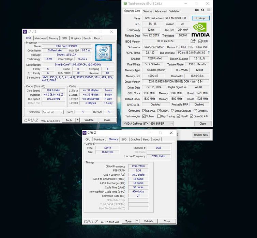Toggle the DirectML checkbox
This screenshot has width=257, height=238.
tap(195, 111)
